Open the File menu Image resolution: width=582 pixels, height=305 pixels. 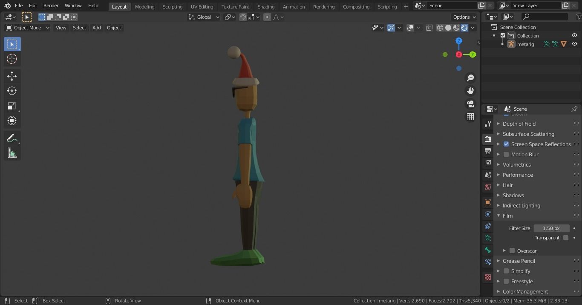pyautogui.click(x=19, y=6)
